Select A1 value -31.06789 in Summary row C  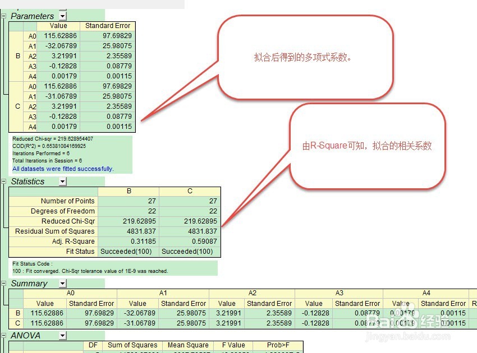pos(139,323)
